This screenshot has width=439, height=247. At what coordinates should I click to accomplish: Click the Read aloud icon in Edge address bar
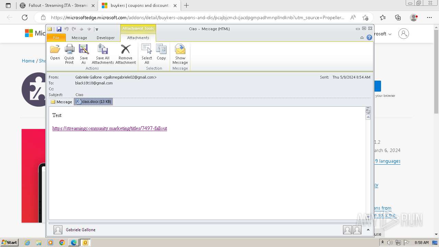(353, 17)
